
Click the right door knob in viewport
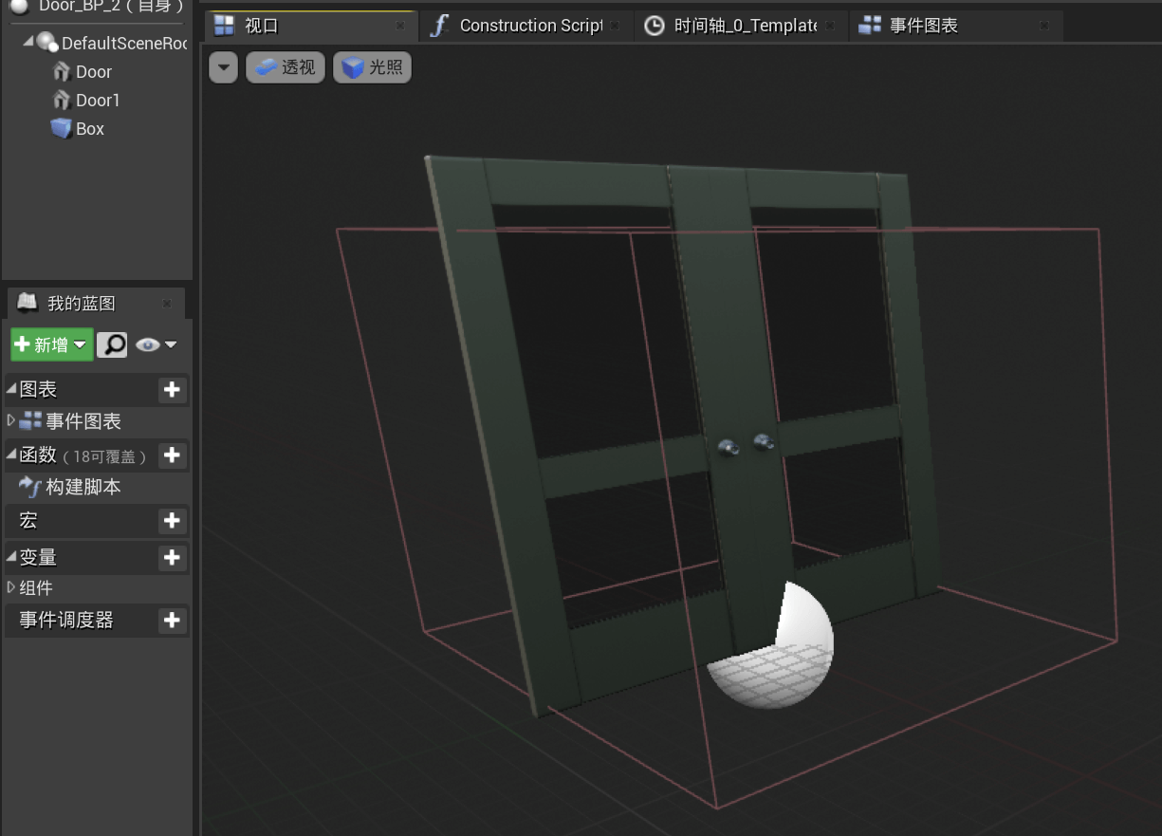pos(764,441)
